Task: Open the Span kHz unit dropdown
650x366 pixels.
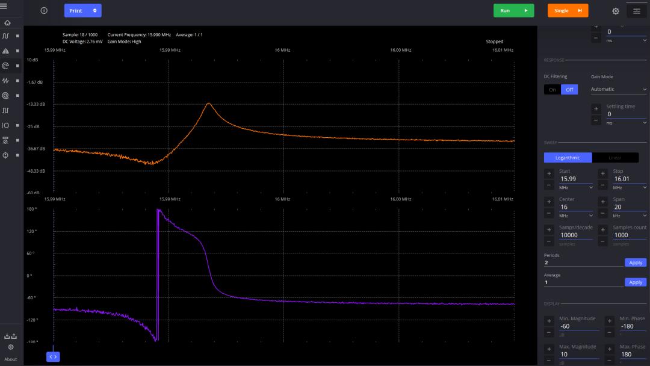Action: click(x=629, y=216)
